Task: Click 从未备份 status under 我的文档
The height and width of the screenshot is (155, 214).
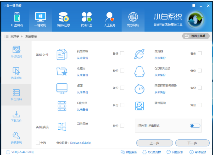Action: (82, 58)
